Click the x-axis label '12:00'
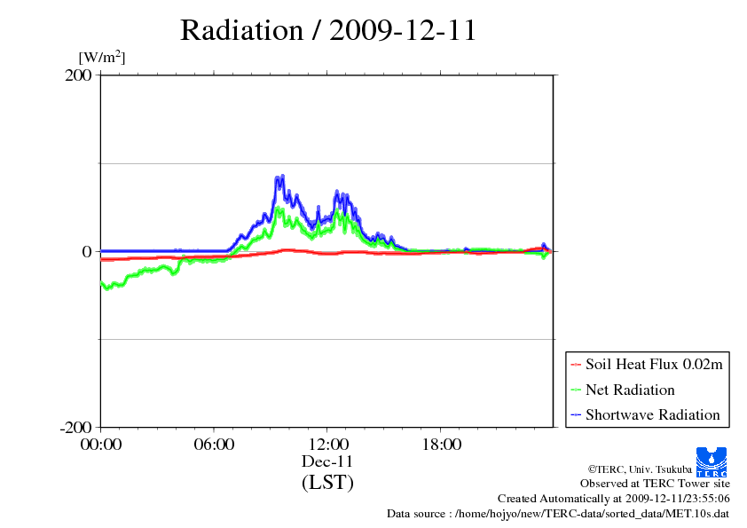Screen dimensions: 747x528 328,445
